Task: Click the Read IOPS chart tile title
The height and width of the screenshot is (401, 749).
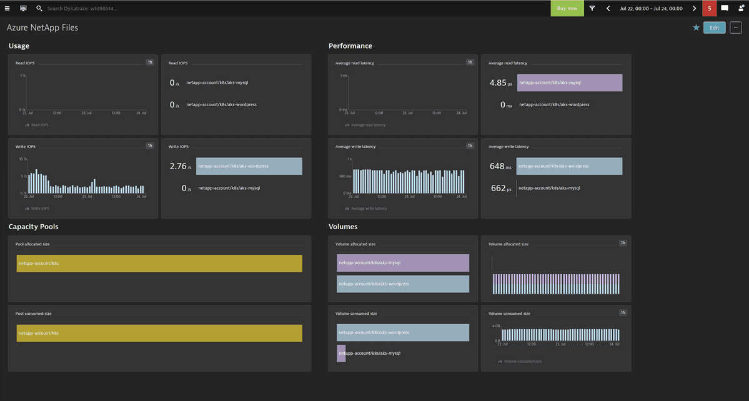Action: pyautogui.click(x=25, y=63)
